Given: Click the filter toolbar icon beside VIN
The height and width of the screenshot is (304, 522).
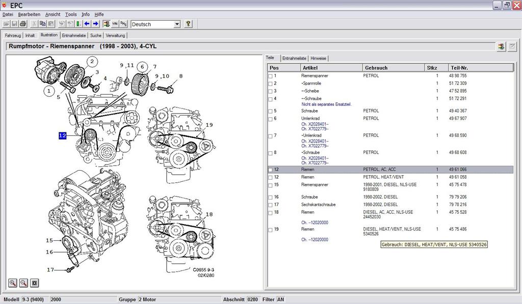Looking at the screenshot, I should (107, 24).
